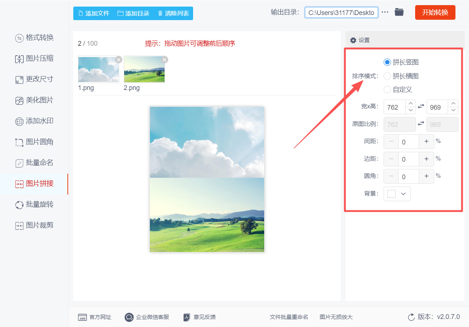Open the 背景 background color dropdown
Screen dimensions: 469x327
coord(397,194)
